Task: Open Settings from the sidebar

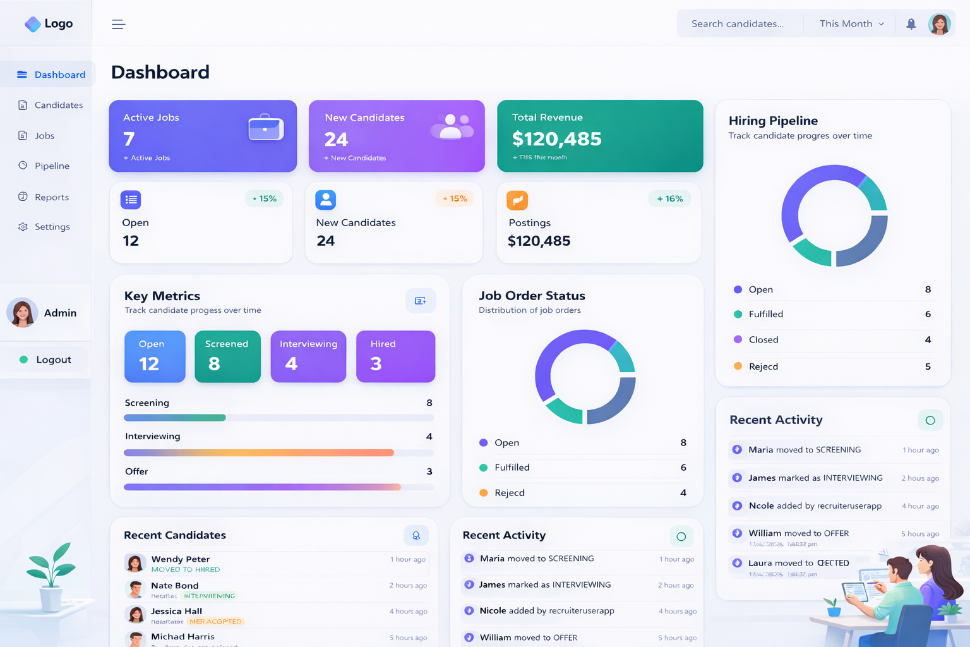Action: pos(52,227)
